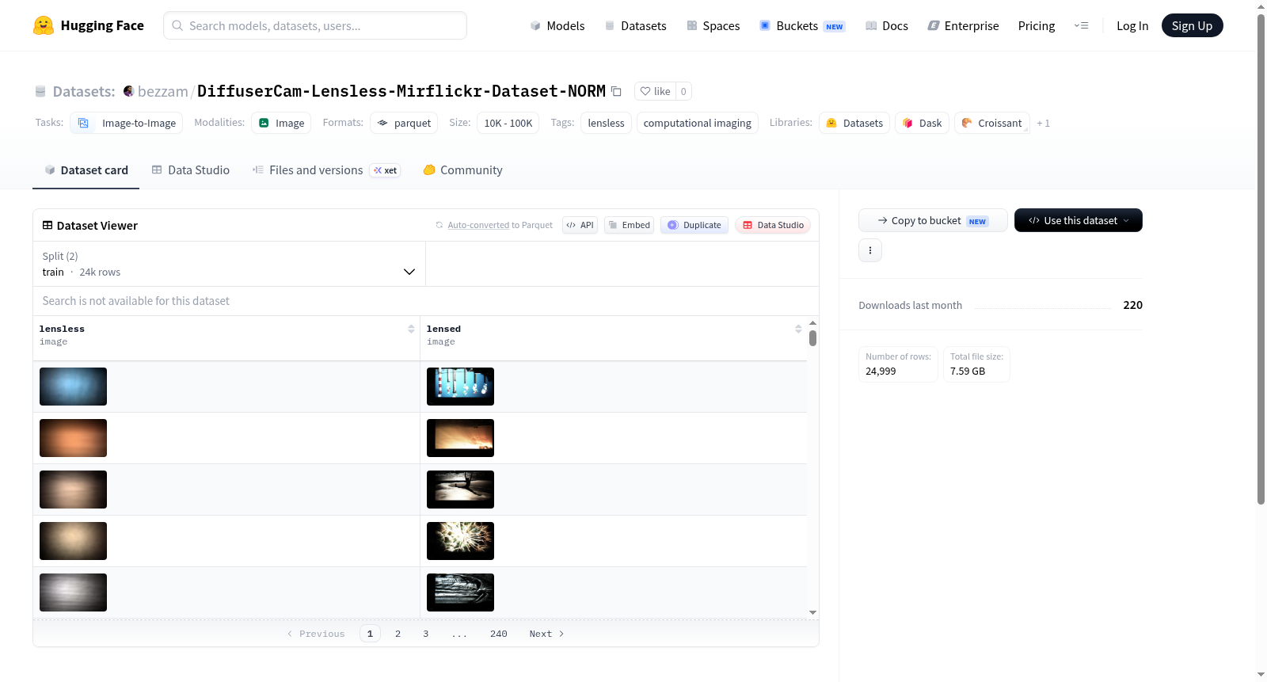Go to Datasets page in navbar
The image size is (1267, 682).
point(635,25)
